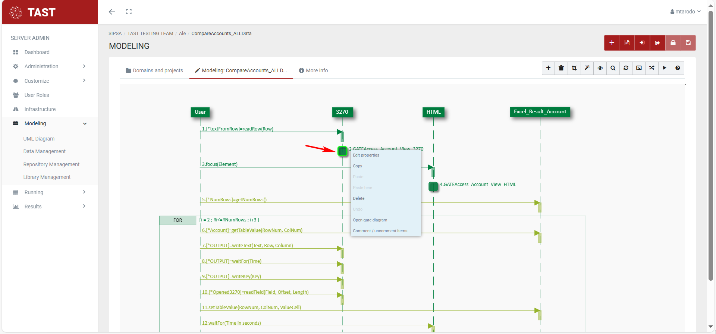Screen dimensions: 716x334
Task: Click the magic wand icon
Action: click(587, 68)
